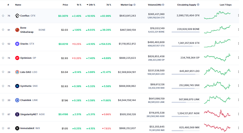Click the Optimism coin logo icon
This screenshot has height=133, width=243.
[17, 58]
